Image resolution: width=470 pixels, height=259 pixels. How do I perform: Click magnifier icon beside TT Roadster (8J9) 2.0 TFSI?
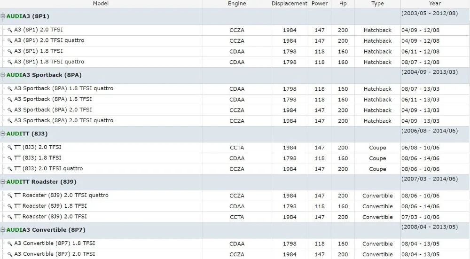10,217
